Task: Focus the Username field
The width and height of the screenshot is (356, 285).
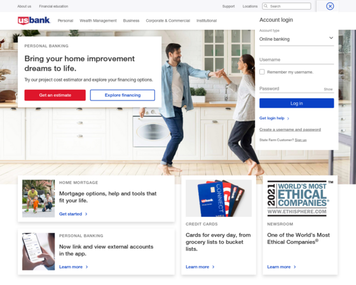Action: [x=296, y=60]
